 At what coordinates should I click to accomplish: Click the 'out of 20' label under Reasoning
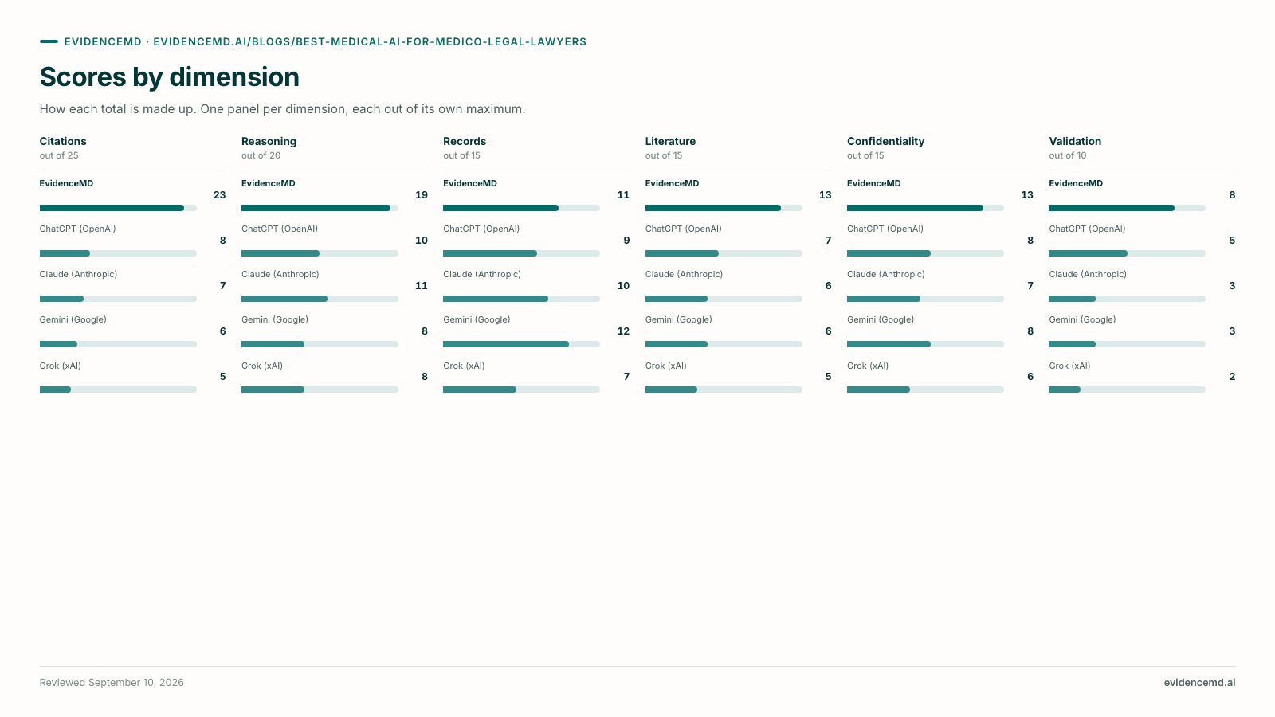[261, 155]
